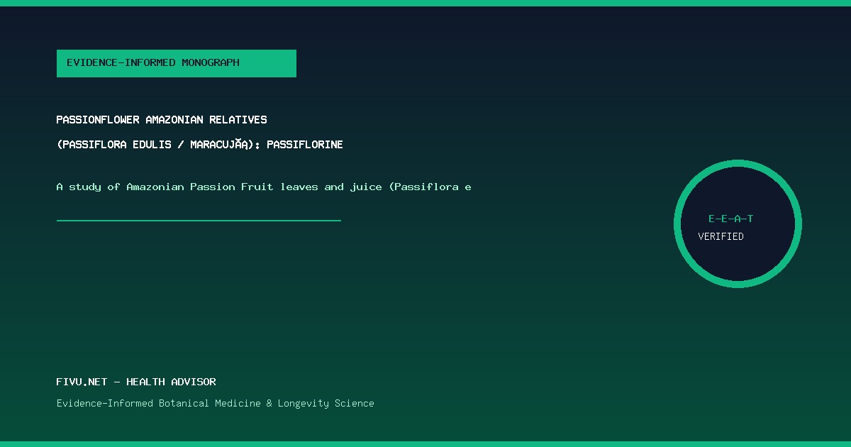
Task: Click the word MONOGRAPH in the green label
Action: tap(211, 62)
